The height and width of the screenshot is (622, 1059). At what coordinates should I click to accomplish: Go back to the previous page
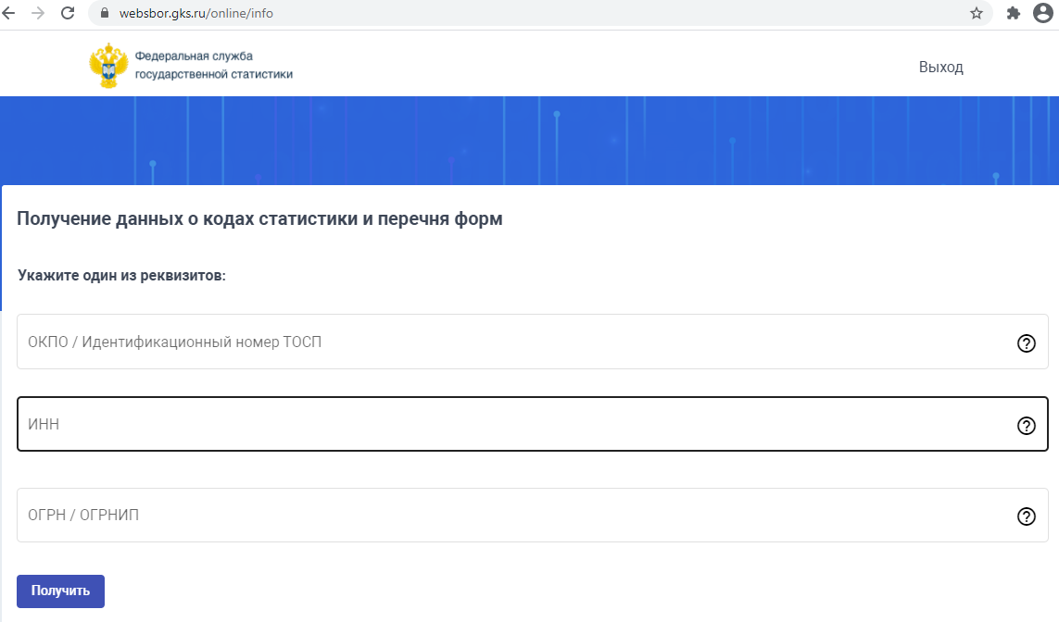click(8, 13)
